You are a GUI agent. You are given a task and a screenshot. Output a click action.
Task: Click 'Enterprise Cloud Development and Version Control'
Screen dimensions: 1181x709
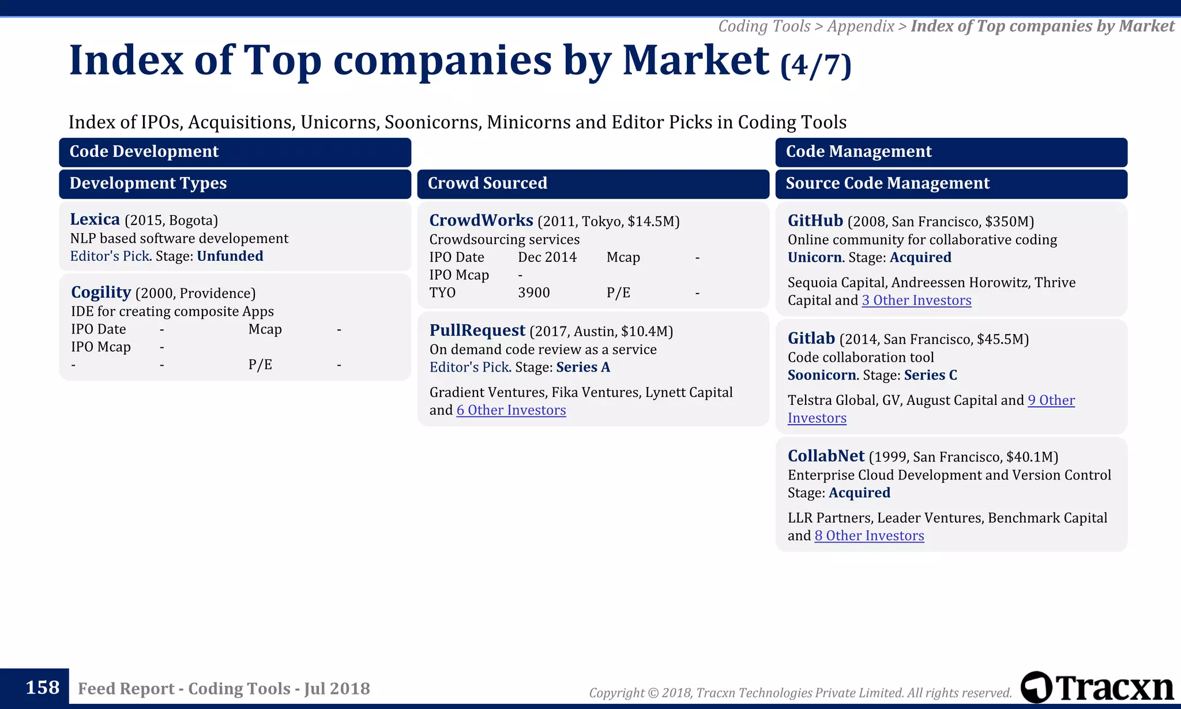(949, 475)
